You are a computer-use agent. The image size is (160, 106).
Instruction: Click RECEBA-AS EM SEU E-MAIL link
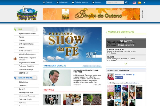point(92,66)
